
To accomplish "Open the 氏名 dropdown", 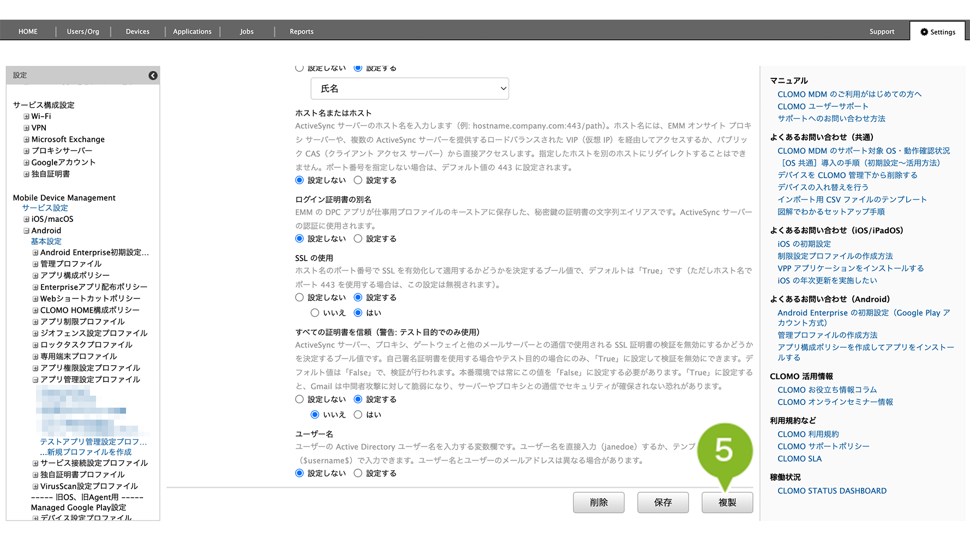I will coord(410,89).
